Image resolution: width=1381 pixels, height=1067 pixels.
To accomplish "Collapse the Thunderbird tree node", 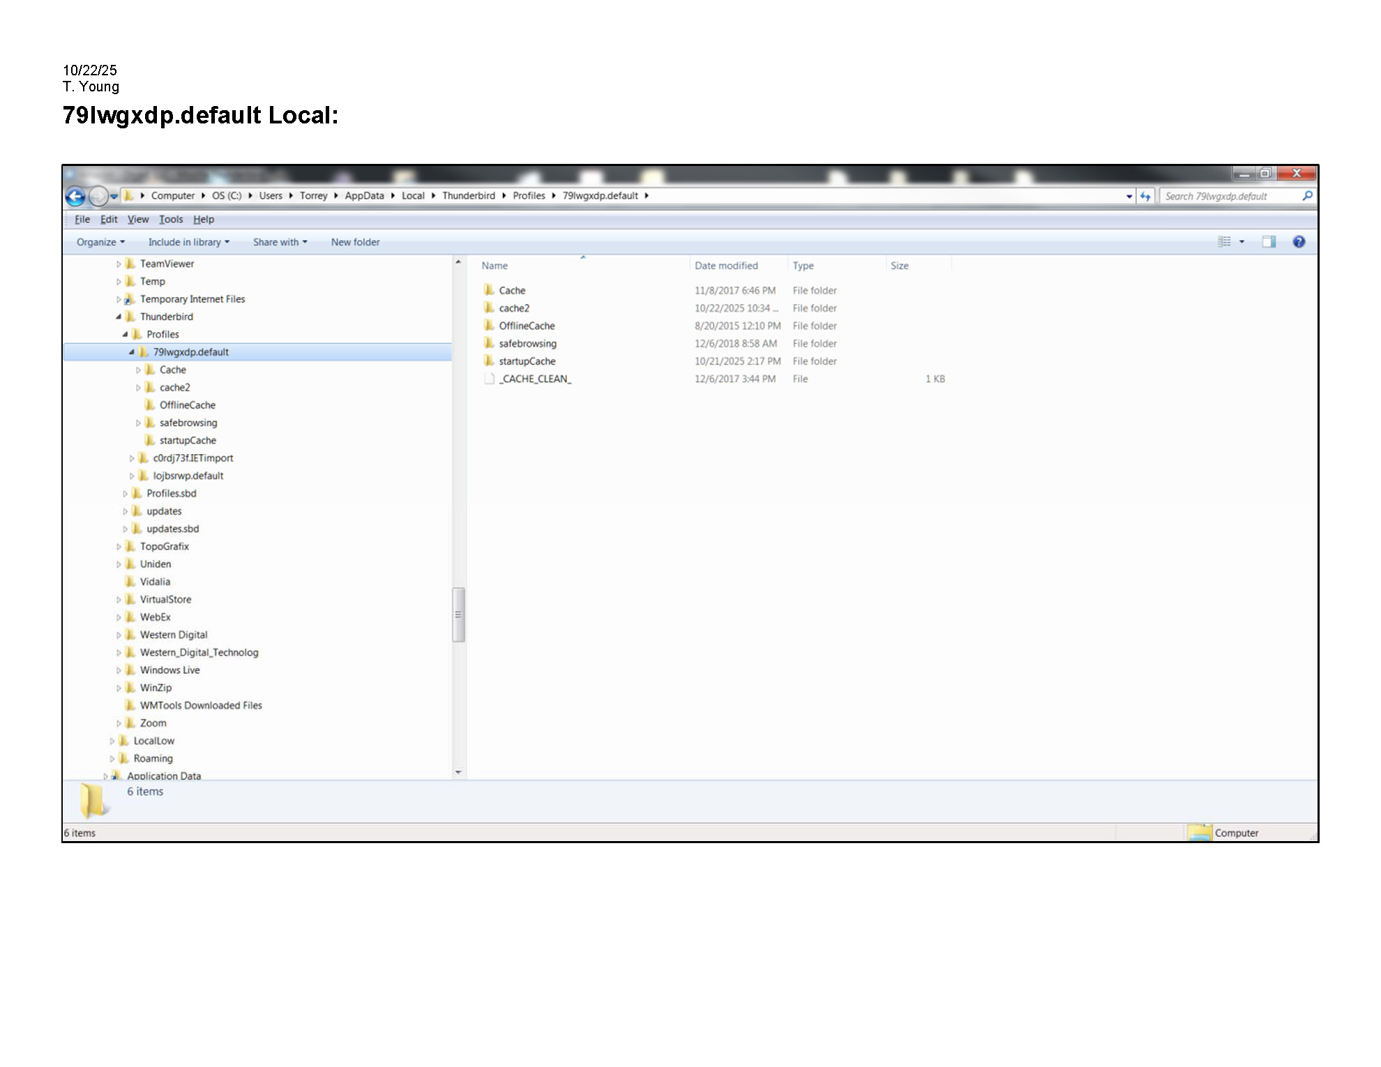I will point(119,317).
